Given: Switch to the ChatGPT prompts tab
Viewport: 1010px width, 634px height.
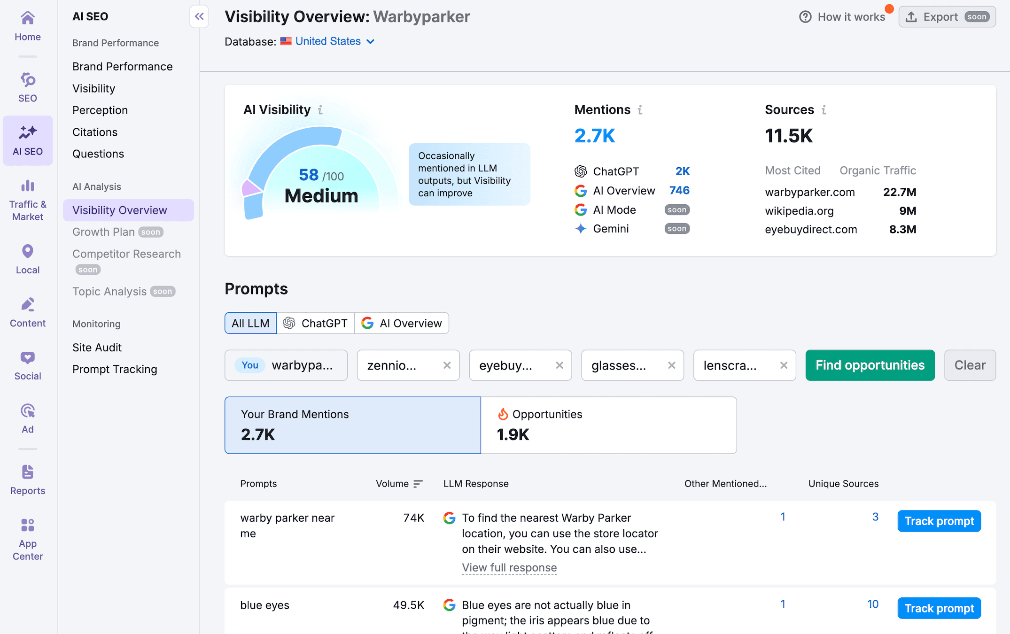Looking at the screenshot, I should point(315,323).
